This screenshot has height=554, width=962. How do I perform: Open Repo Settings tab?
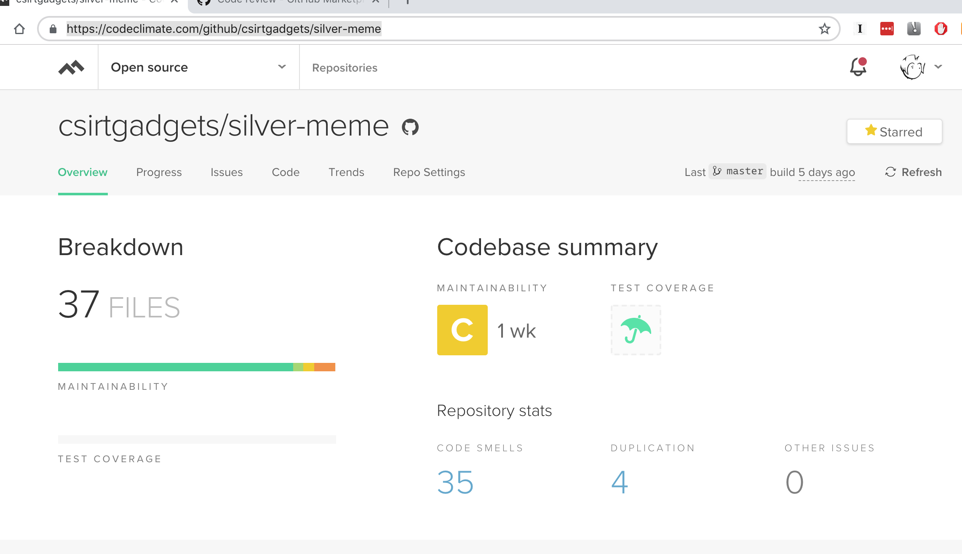pos(429,172)
